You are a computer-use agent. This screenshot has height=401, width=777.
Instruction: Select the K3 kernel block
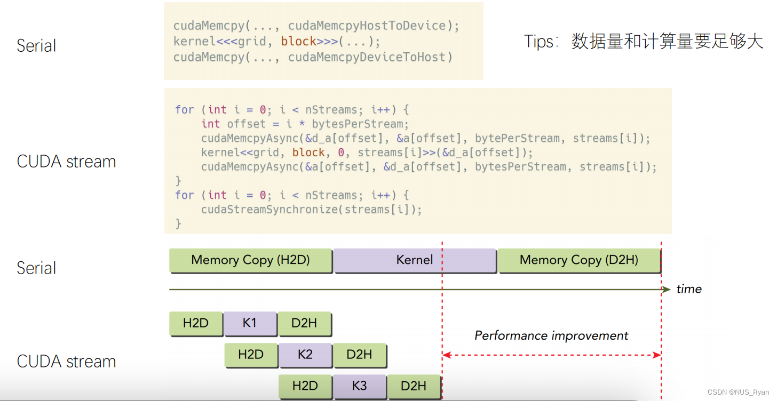(x=360, y=387)
